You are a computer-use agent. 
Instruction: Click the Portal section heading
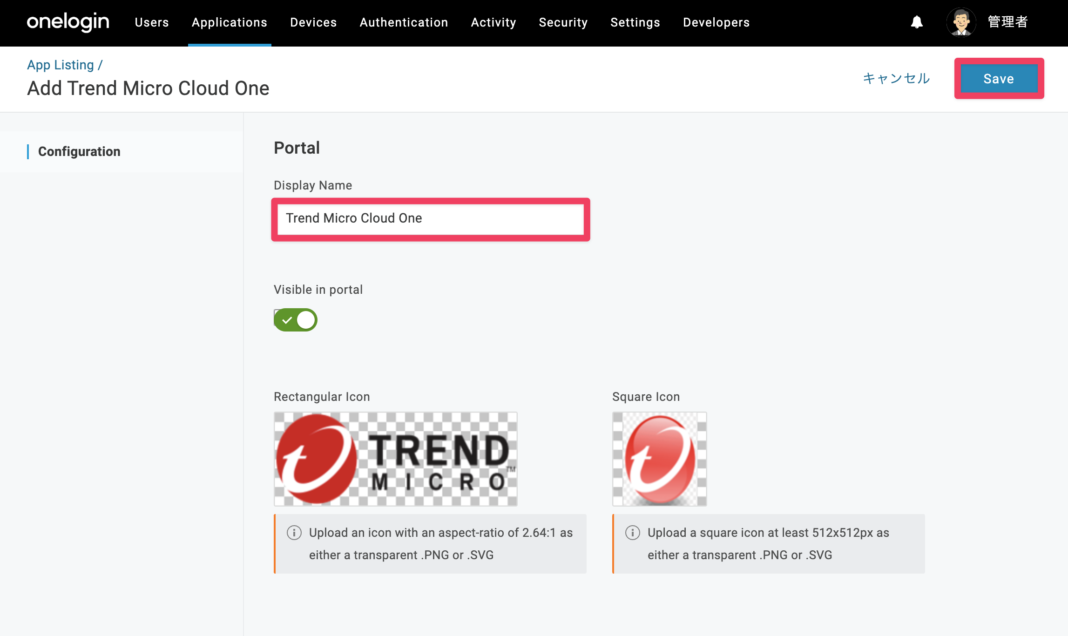(297, 148)
